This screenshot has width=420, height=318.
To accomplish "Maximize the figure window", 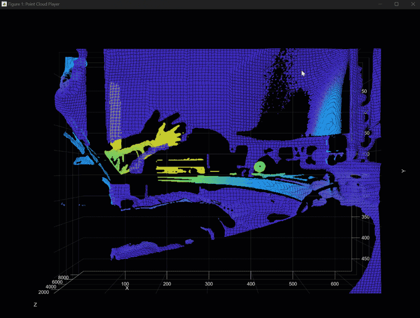I will pyautogui.click(x=395, y=4).
